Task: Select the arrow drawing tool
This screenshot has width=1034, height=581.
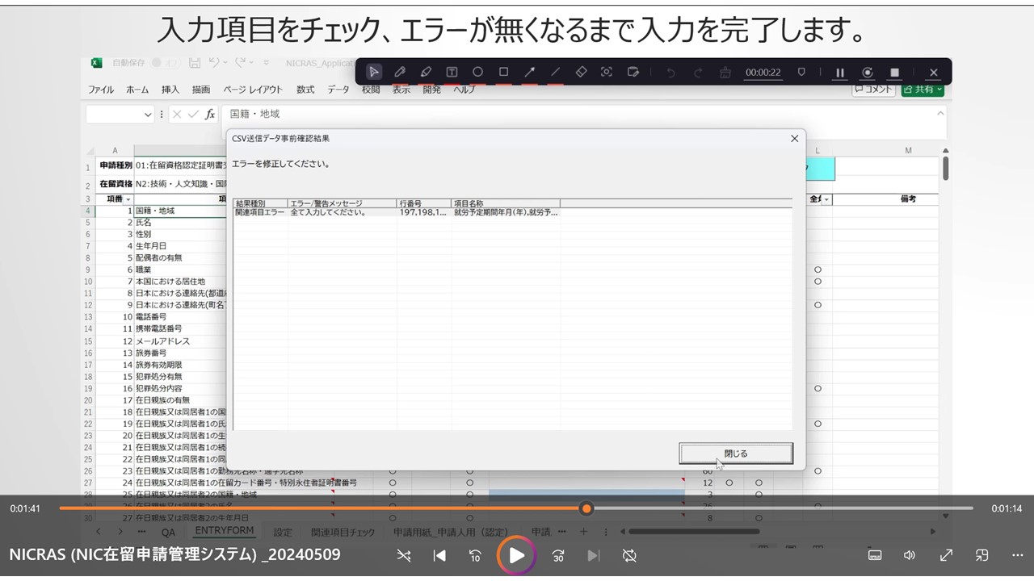Action: click(529, 72)
